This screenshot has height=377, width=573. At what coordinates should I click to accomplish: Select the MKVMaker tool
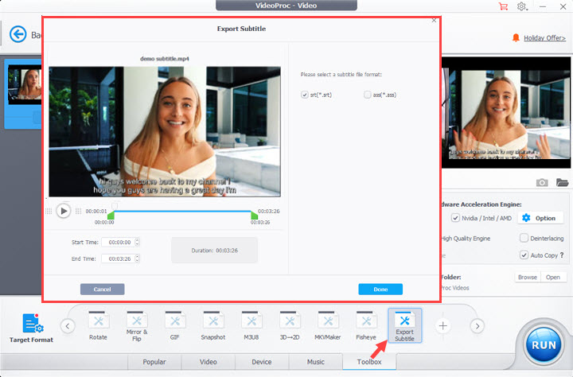327,326
